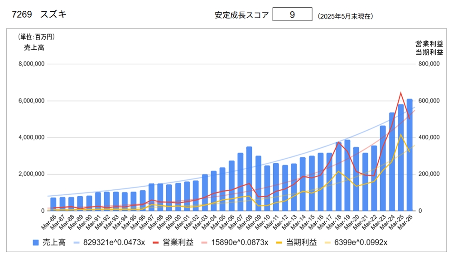Click the 4,000,000 left axis value

click(x=32, y=137)
